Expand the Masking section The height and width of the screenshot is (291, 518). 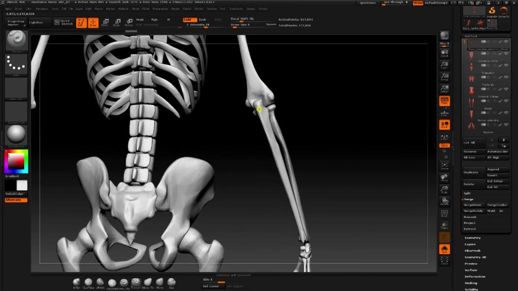click(471, 283)
